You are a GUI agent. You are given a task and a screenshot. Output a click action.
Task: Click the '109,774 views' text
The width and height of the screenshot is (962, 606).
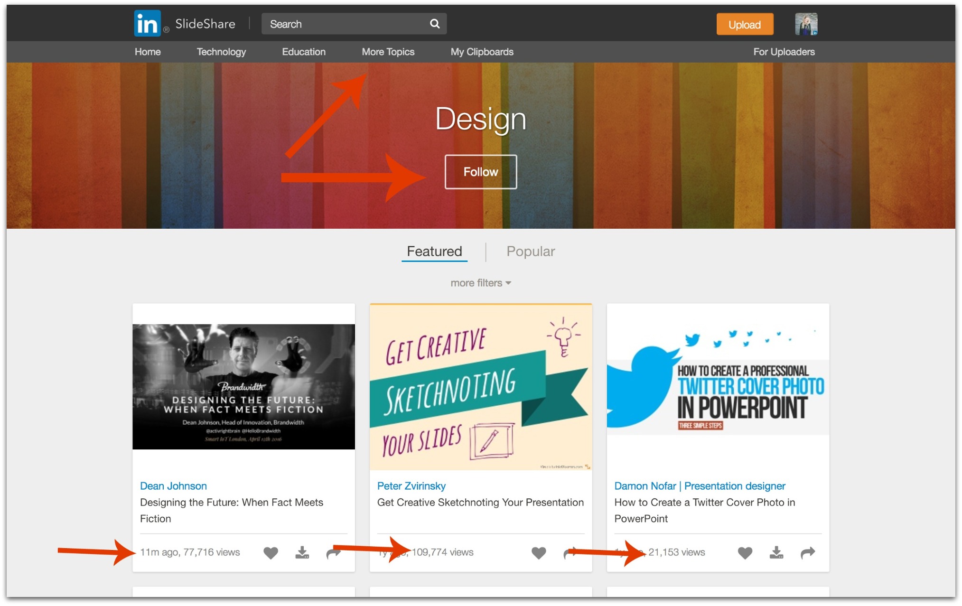pyautogui.click(x=442, y=552)
